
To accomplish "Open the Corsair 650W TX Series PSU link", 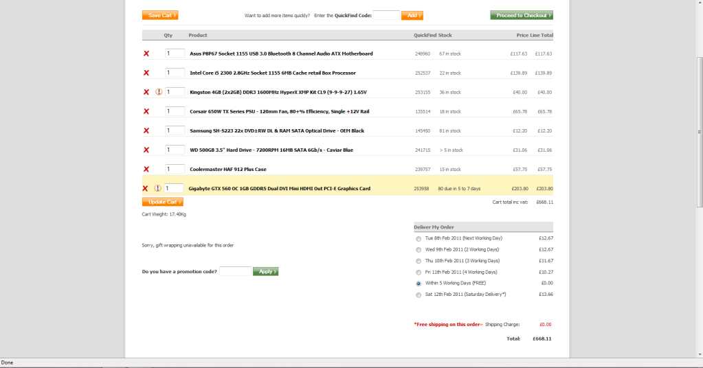I will 279,111.
